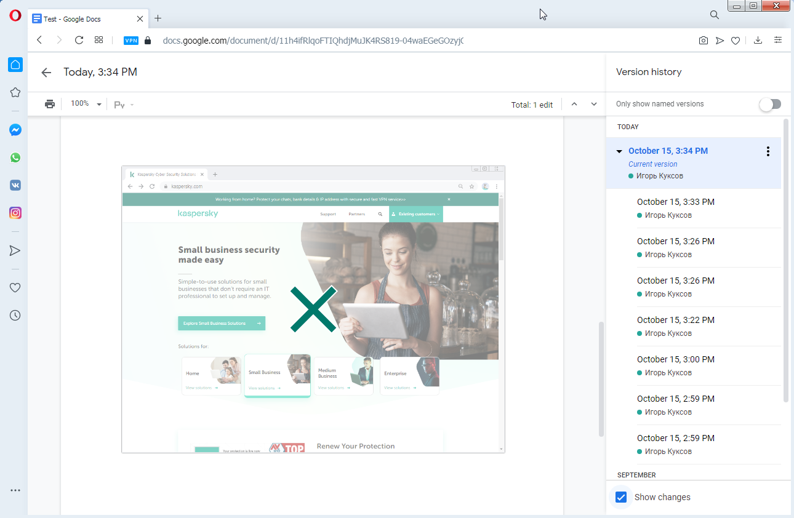
Task: Open the sidebar three-dot settings menu
Action: click(15, 490)
